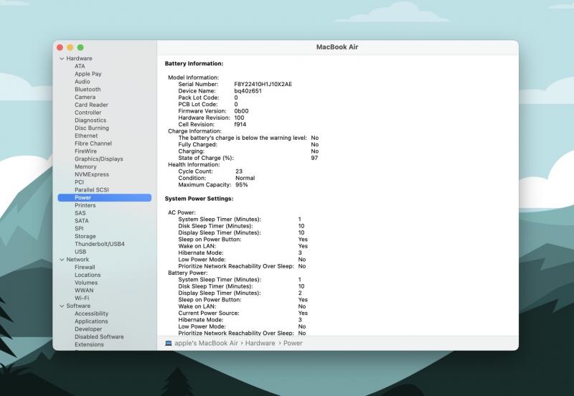Screen dimensions: 574x396
Task: Click the MacBook Air window title
Action: coord(337,47)
